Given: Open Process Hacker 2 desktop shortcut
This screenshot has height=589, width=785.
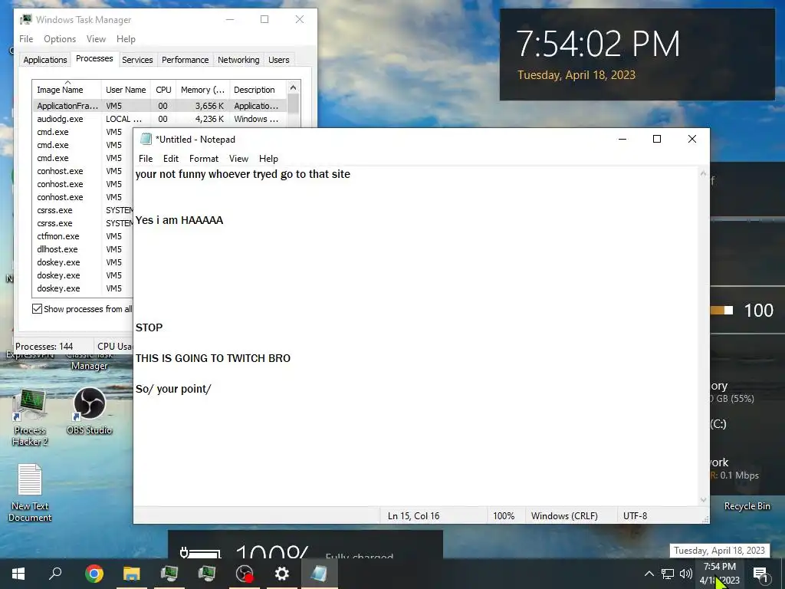Looking at the screenshot, I should click(30, 418).
